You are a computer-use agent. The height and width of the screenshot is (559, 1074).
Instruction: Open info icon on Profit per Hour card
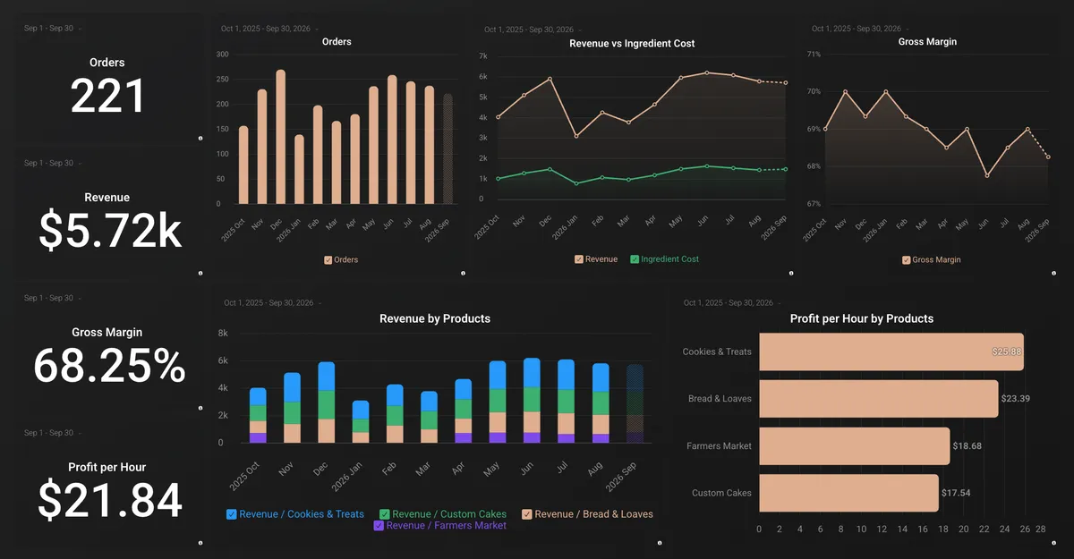tap(200, 542)
